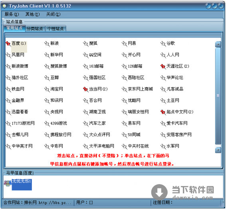Click the pin icon next to 搜狐
Image resolution: width=226 pixels, height=210 pixels.
tap(85, 44)
